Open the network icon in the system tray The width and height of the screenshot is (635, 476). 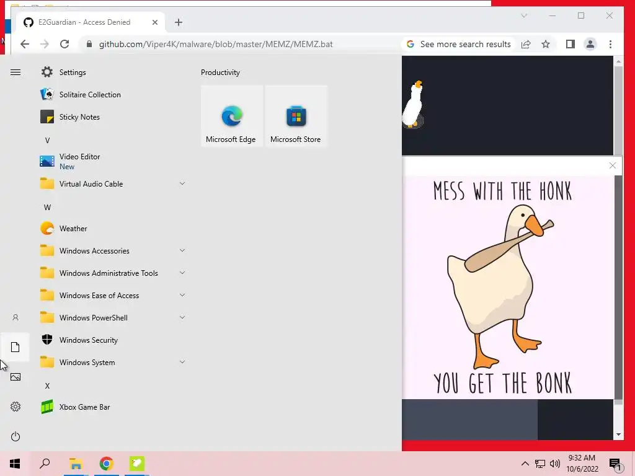click(x=540, y=464)
